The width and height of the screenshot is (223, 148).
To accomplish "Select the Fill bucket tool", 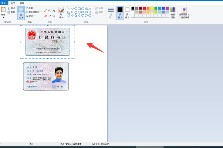I will pyautogui.click(x=50, y=10).
